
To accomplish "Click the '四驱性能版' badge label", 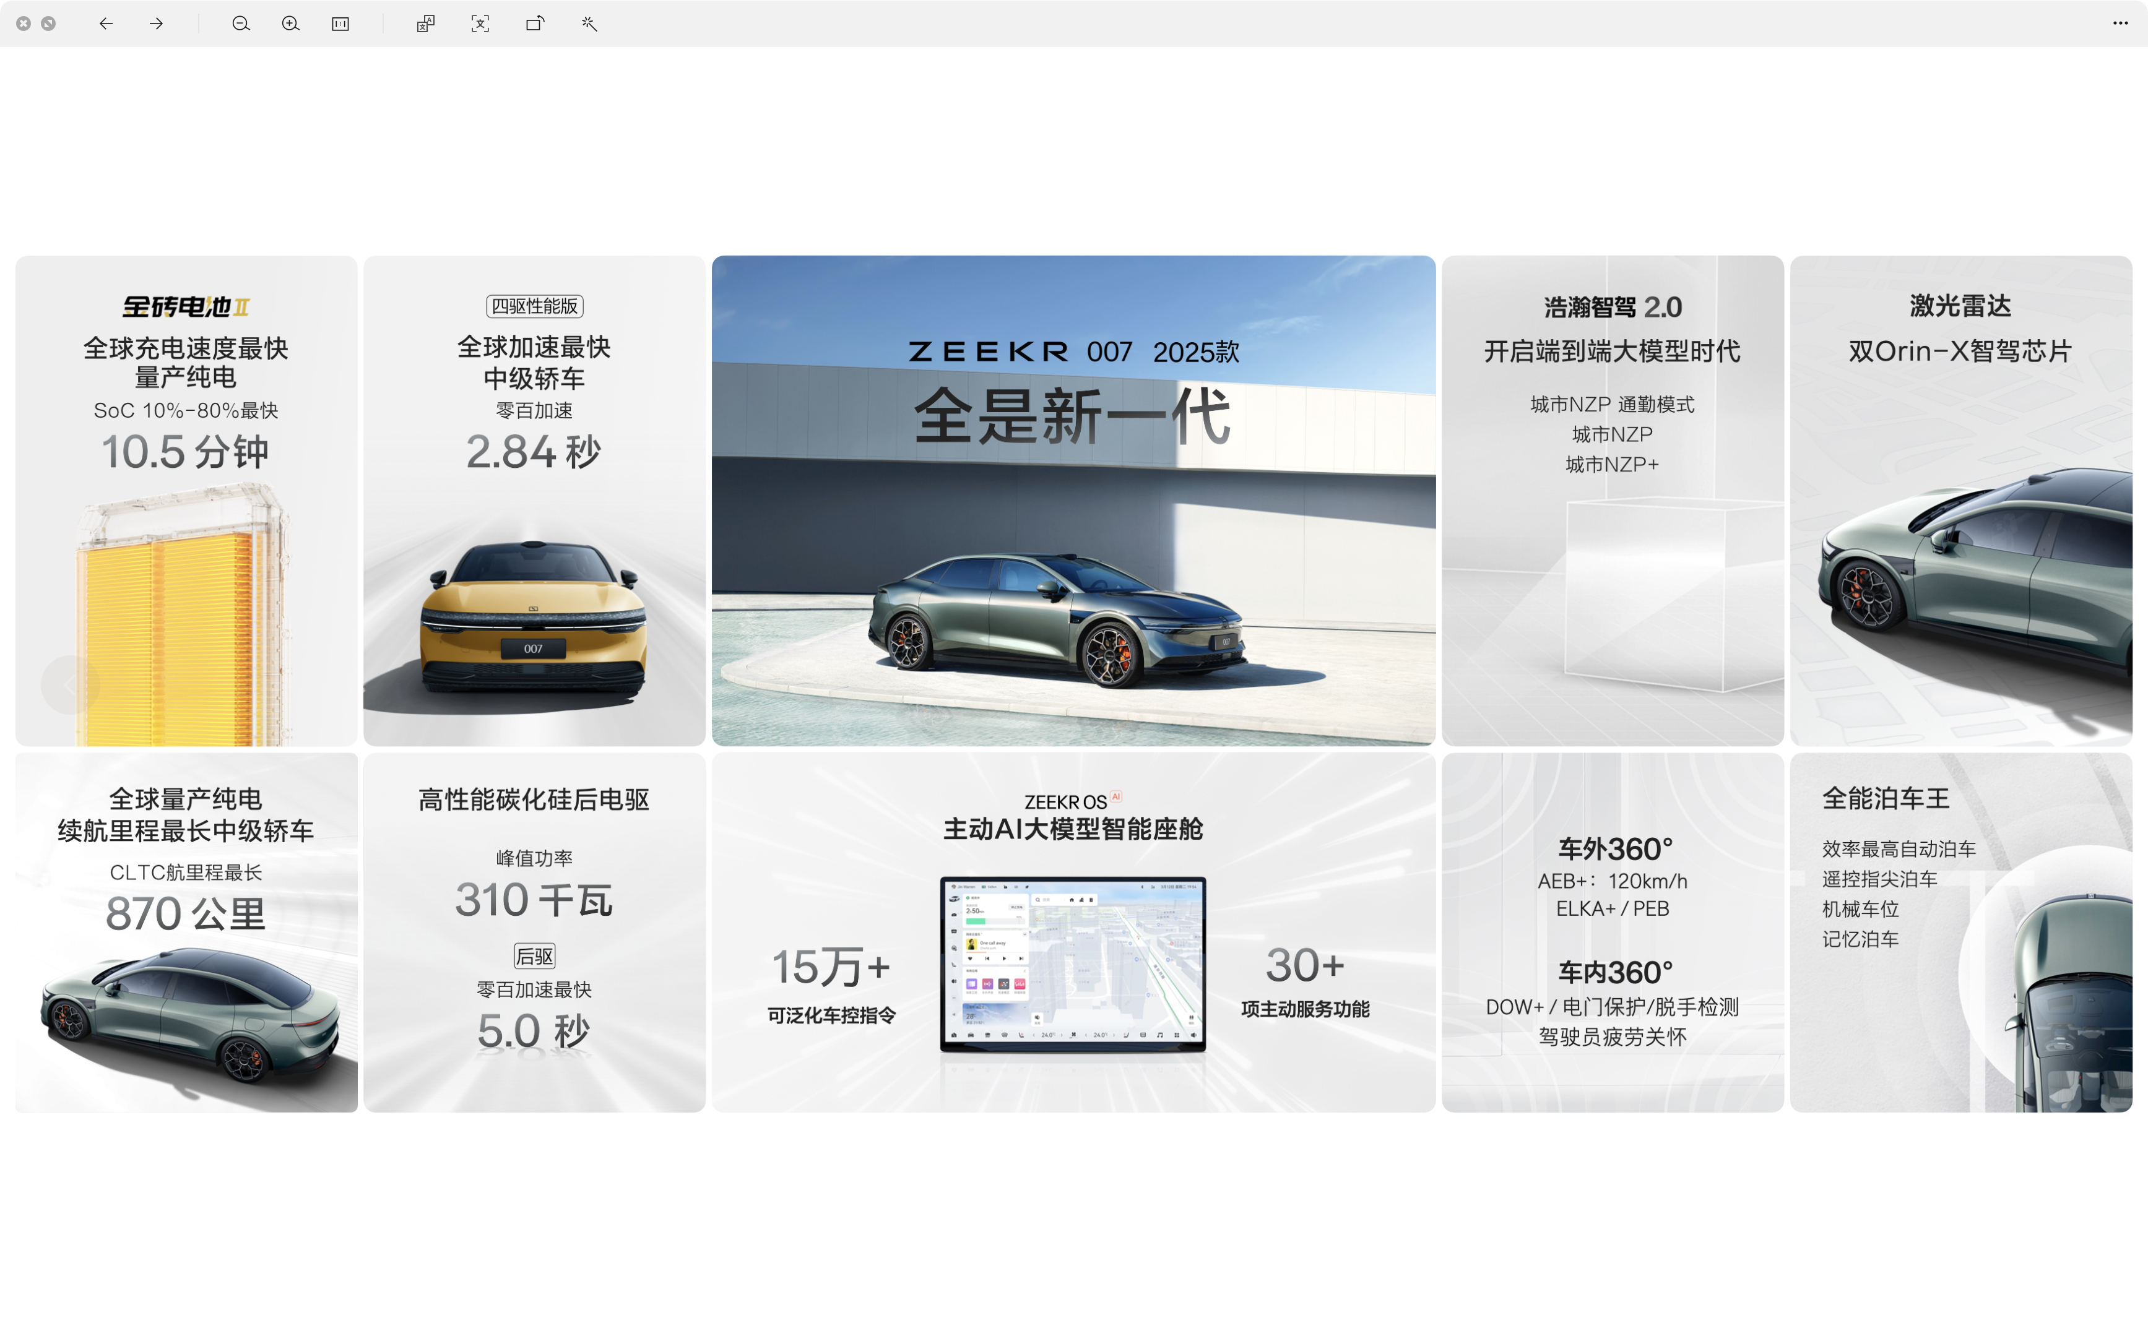I will pos(534,306).
